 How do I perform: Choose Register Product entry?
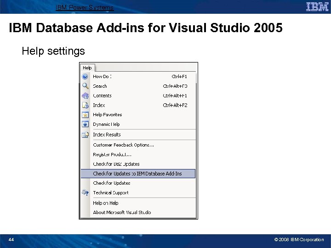(138, 155)
